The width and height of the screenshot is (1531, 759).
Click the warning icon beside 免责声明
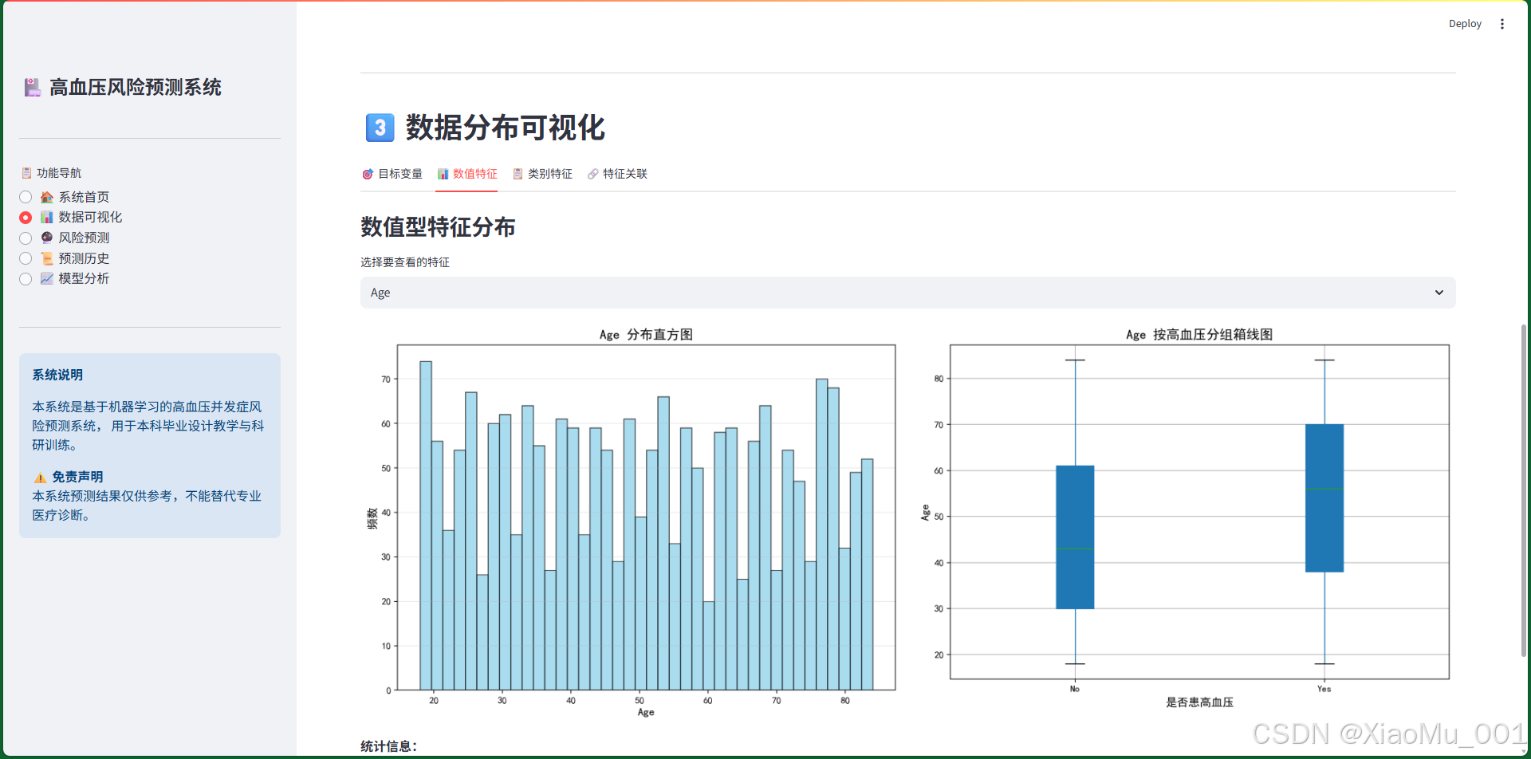pyautogui.click(x=40, y=478)
